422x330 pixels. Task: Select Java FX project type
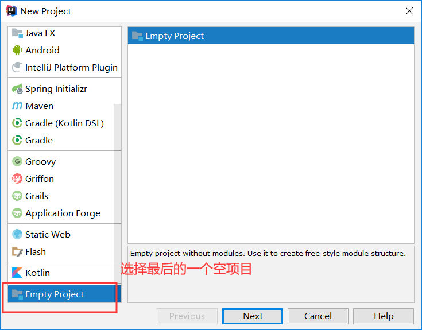[64, 33]
